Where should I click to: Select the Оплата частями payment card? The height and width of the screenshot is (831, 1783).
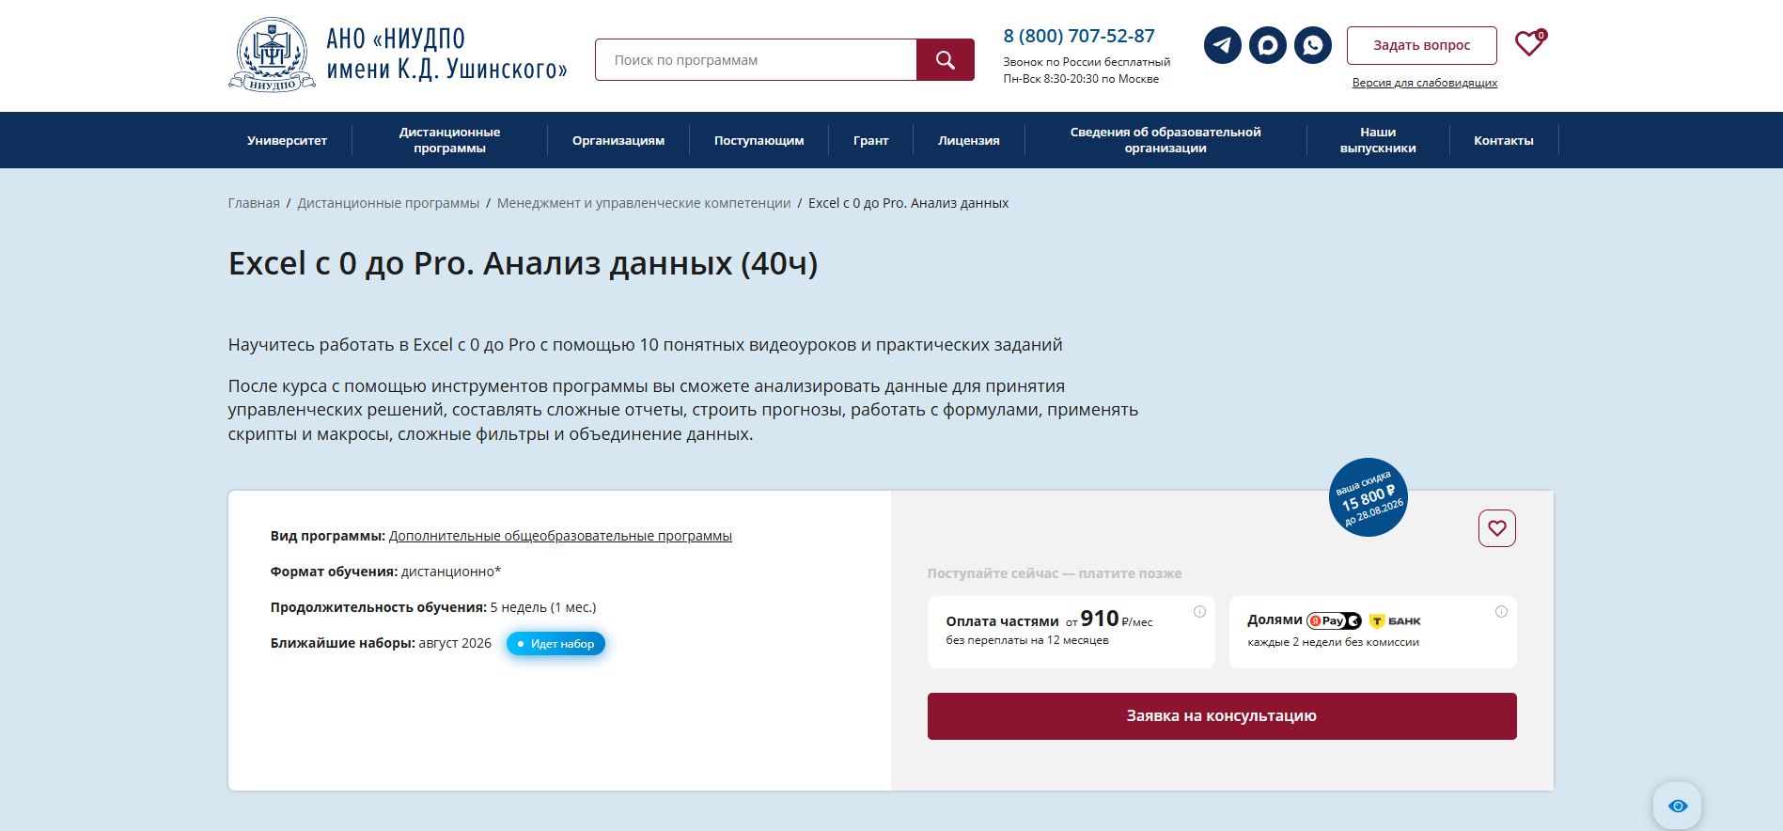[1071, 632]
